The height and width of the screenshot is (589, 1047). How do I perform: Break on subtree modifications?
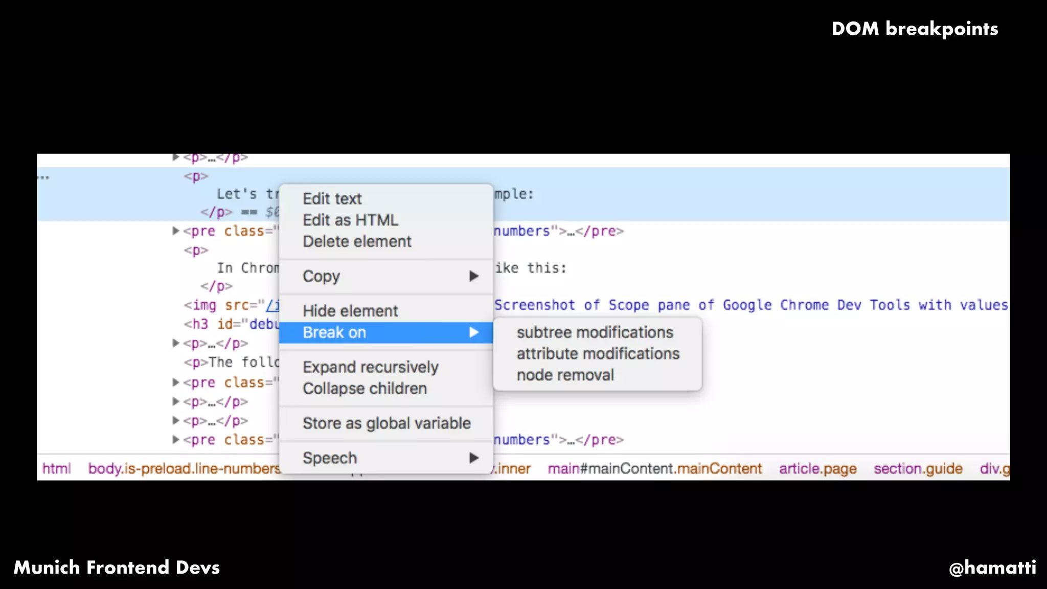[595, 332]
